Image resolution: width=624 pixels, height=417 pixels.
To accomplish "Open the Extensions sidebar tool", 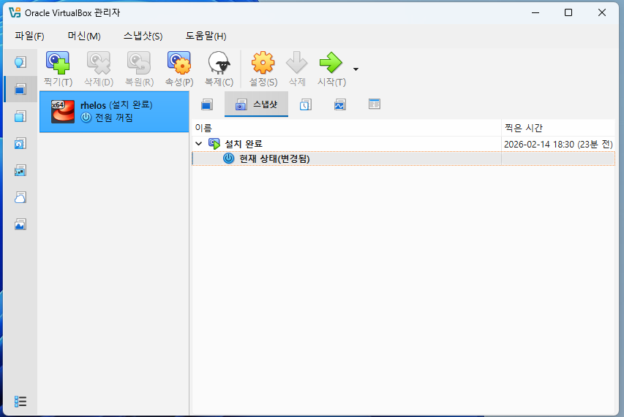I will tap(20, 116).
